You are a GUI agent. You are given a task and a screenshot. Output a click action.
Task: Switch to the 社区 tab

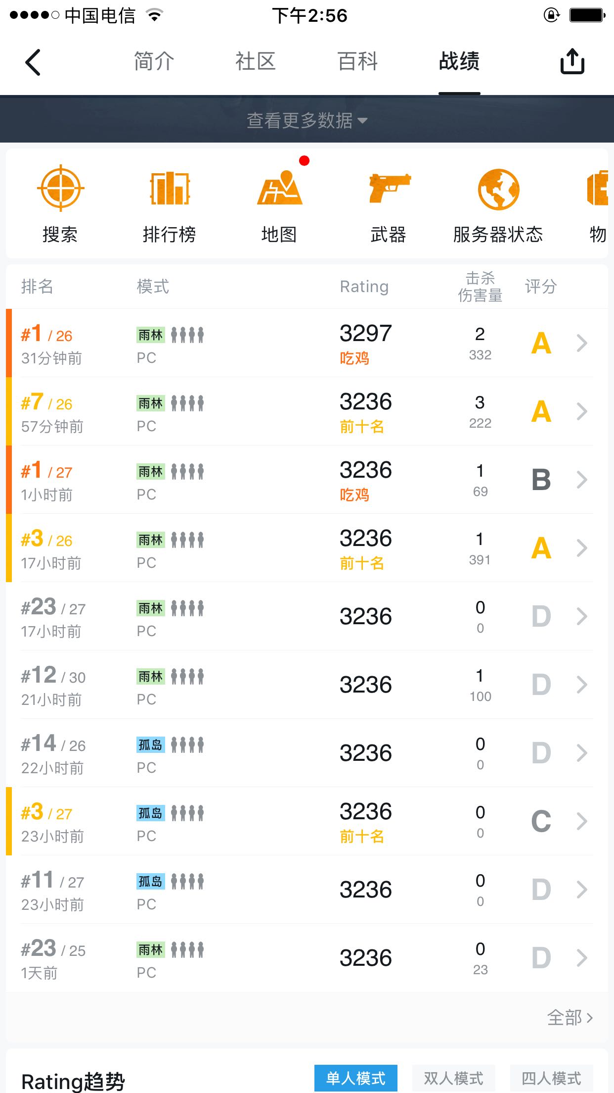point(256,62)
